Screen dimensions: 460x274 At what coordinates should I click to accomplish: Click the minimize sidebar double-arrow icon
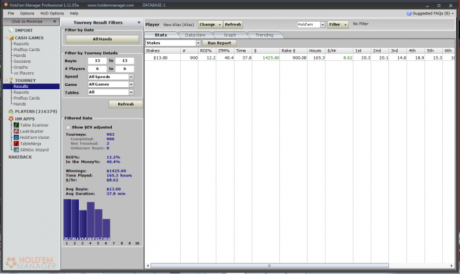pos(55,22)
